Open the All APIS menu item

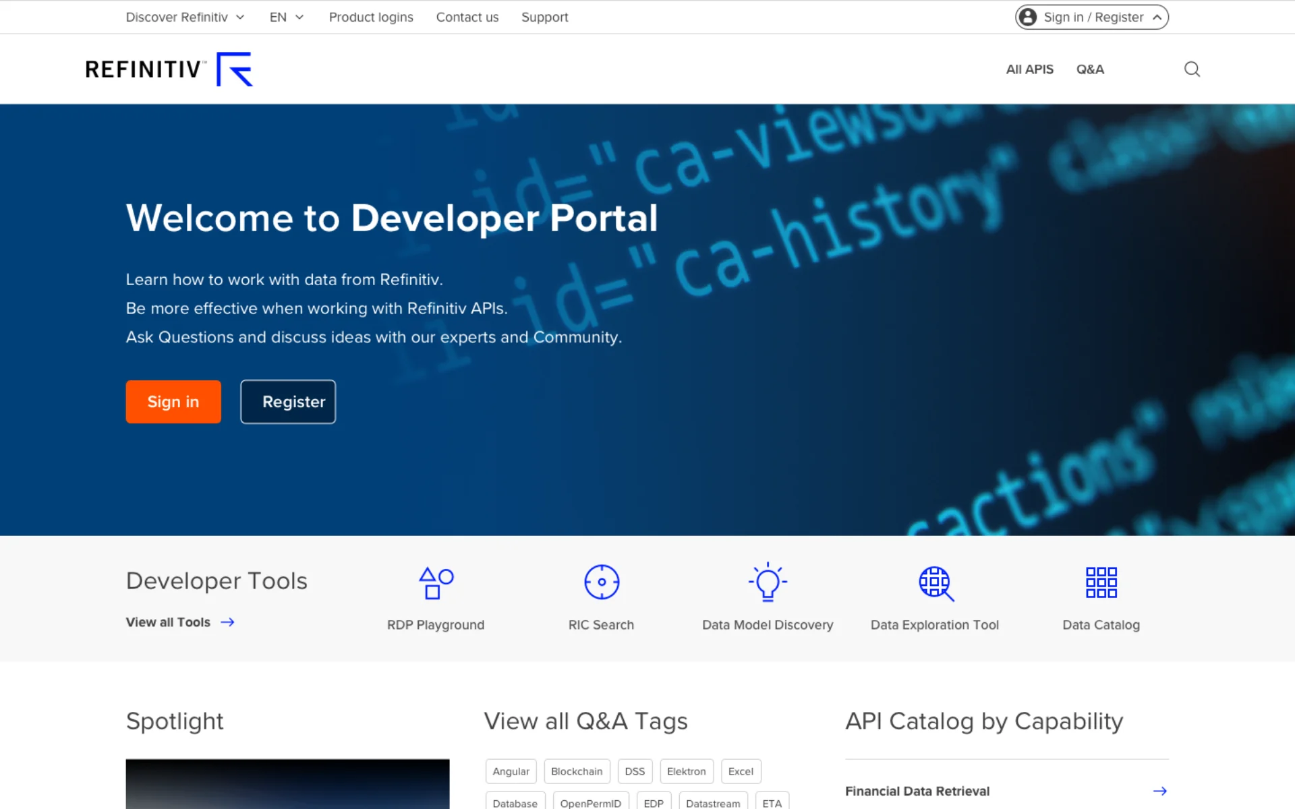[x=1029, y=69]
